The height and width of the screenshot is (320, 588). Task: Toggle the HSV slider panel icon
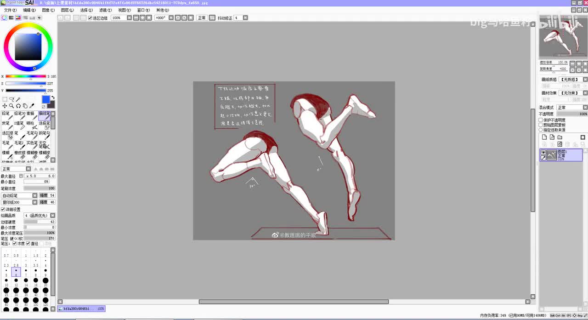coord(18,17)
